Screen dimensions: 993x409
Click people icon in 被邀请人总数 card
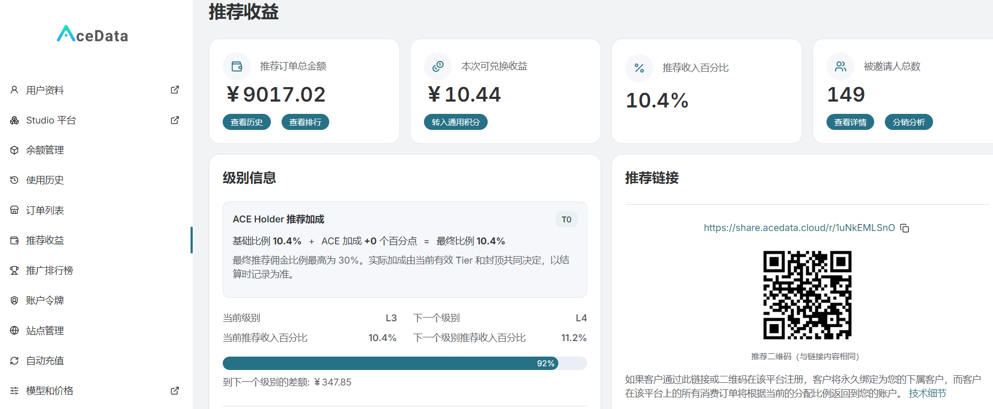[840, 66]
